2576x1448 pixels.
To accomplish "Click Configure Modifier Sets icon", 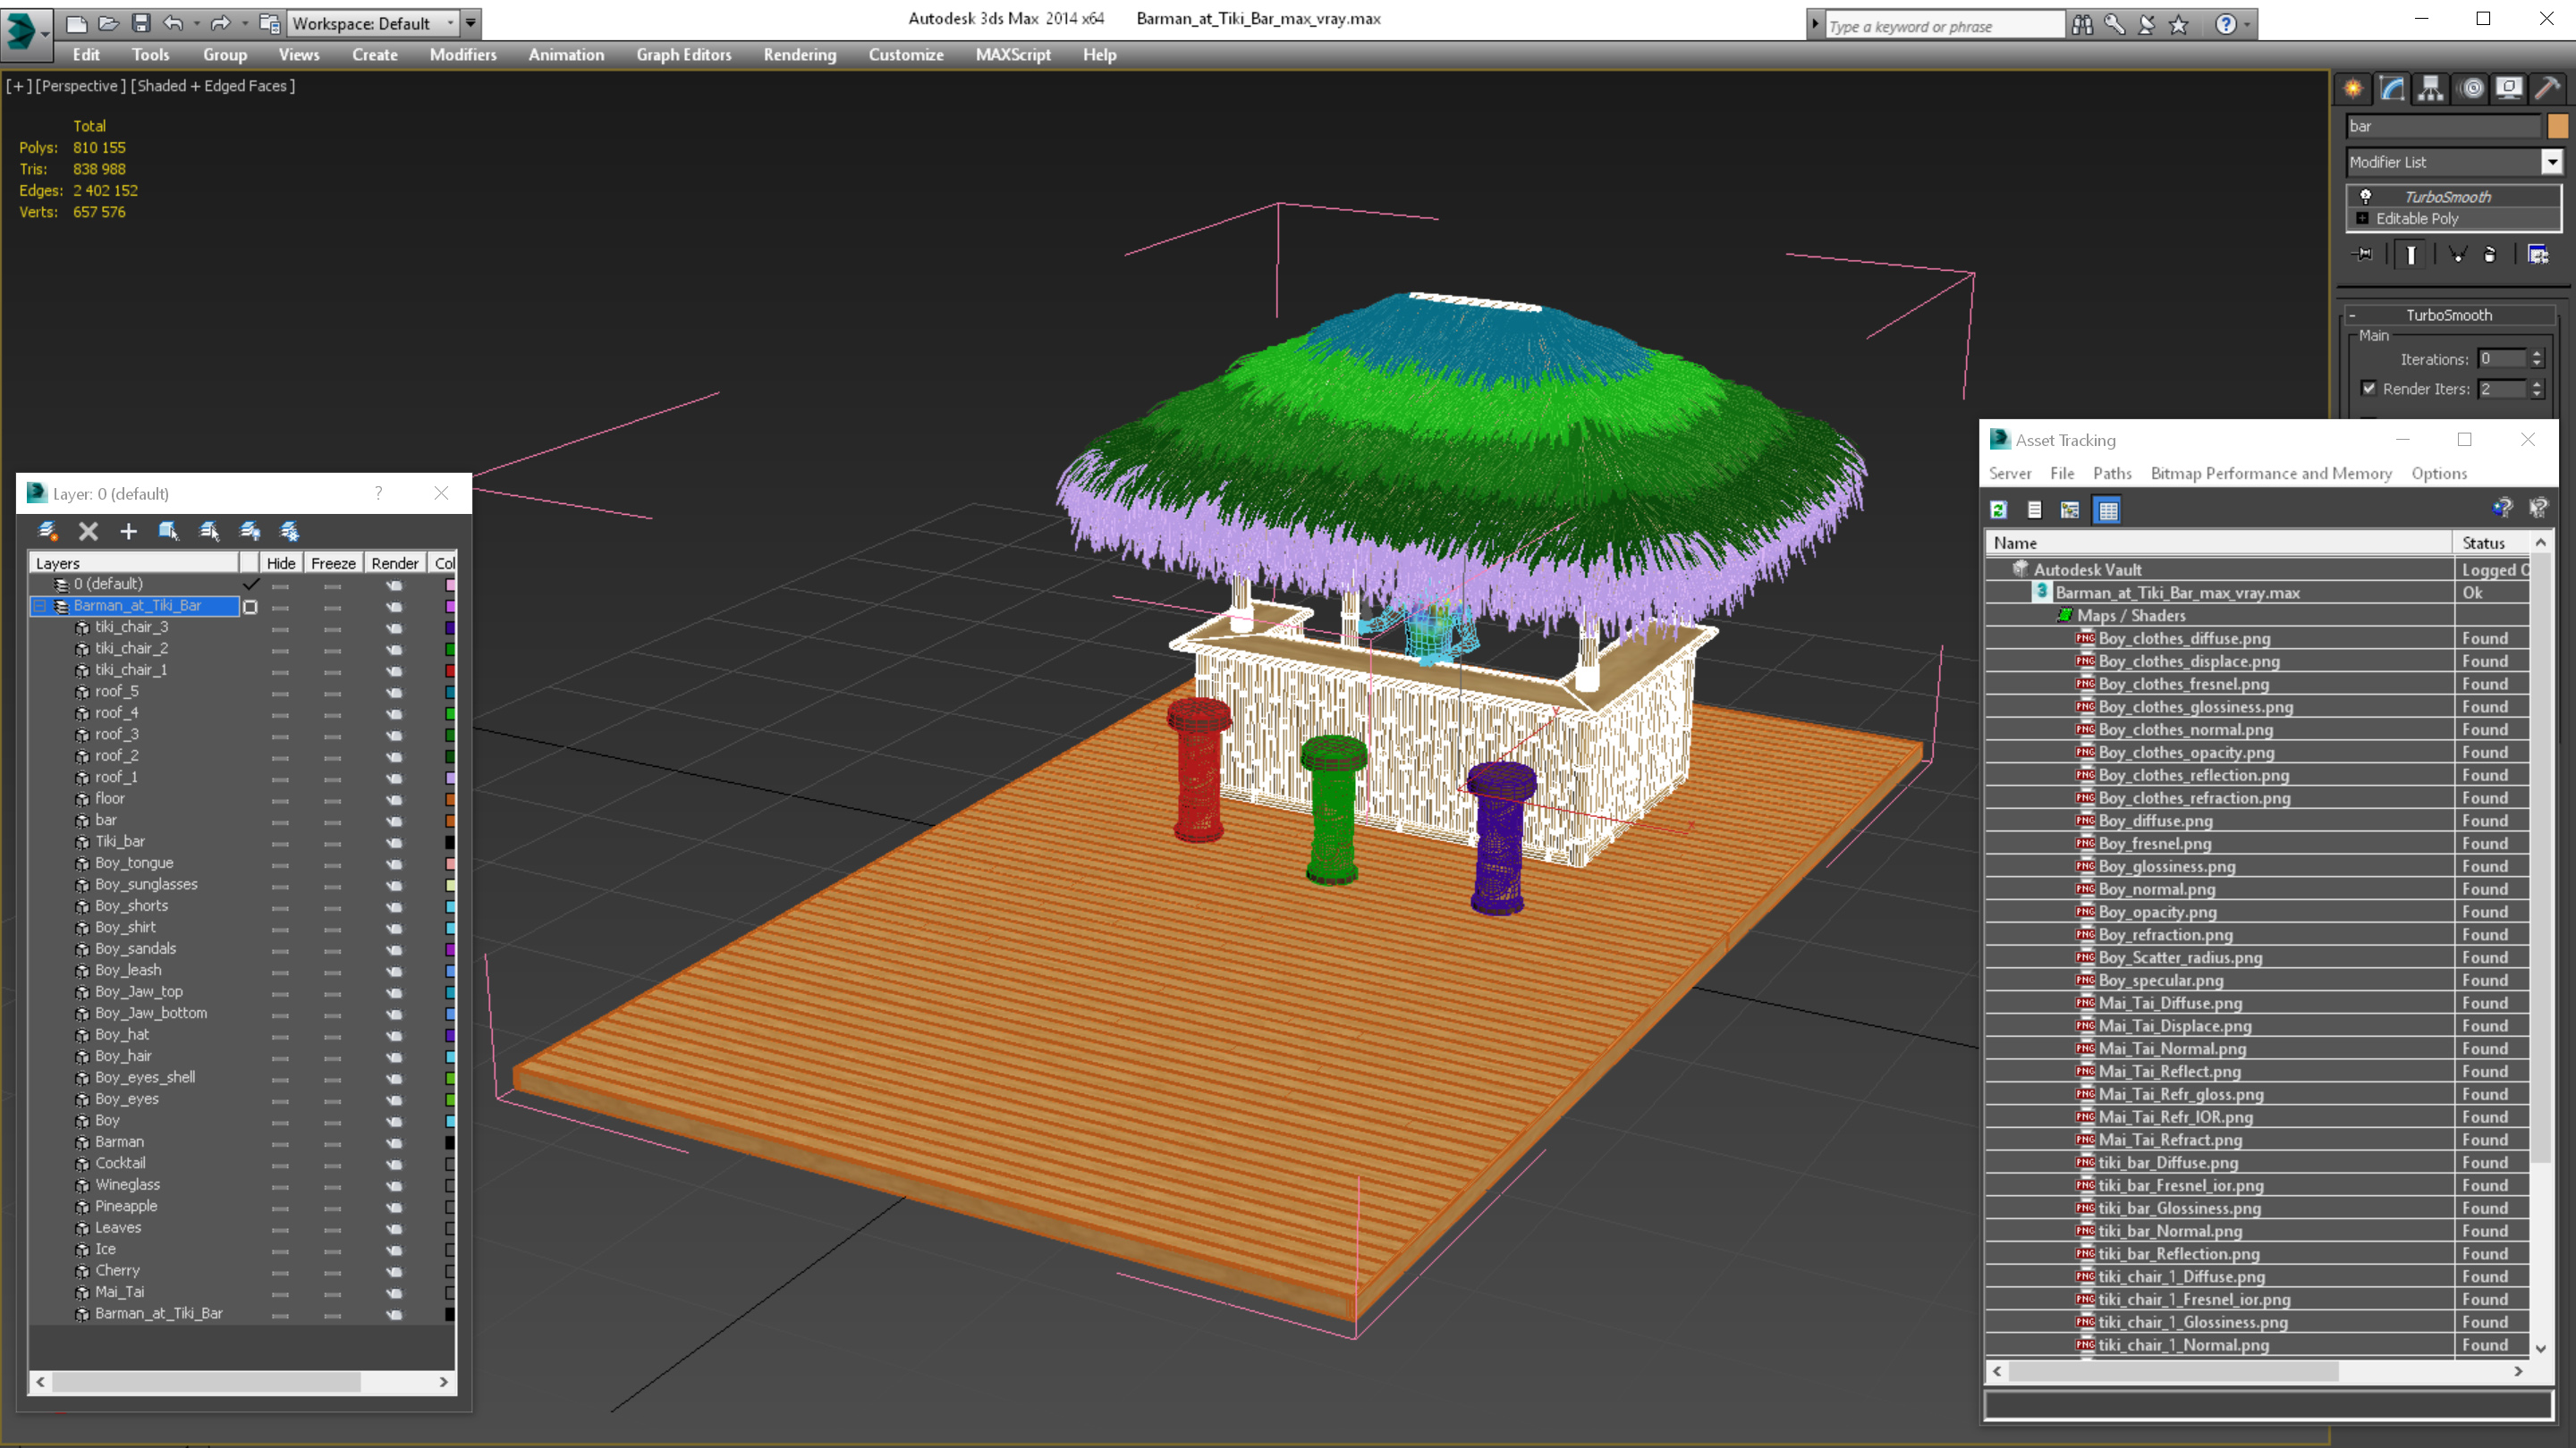I will 2538,255.
